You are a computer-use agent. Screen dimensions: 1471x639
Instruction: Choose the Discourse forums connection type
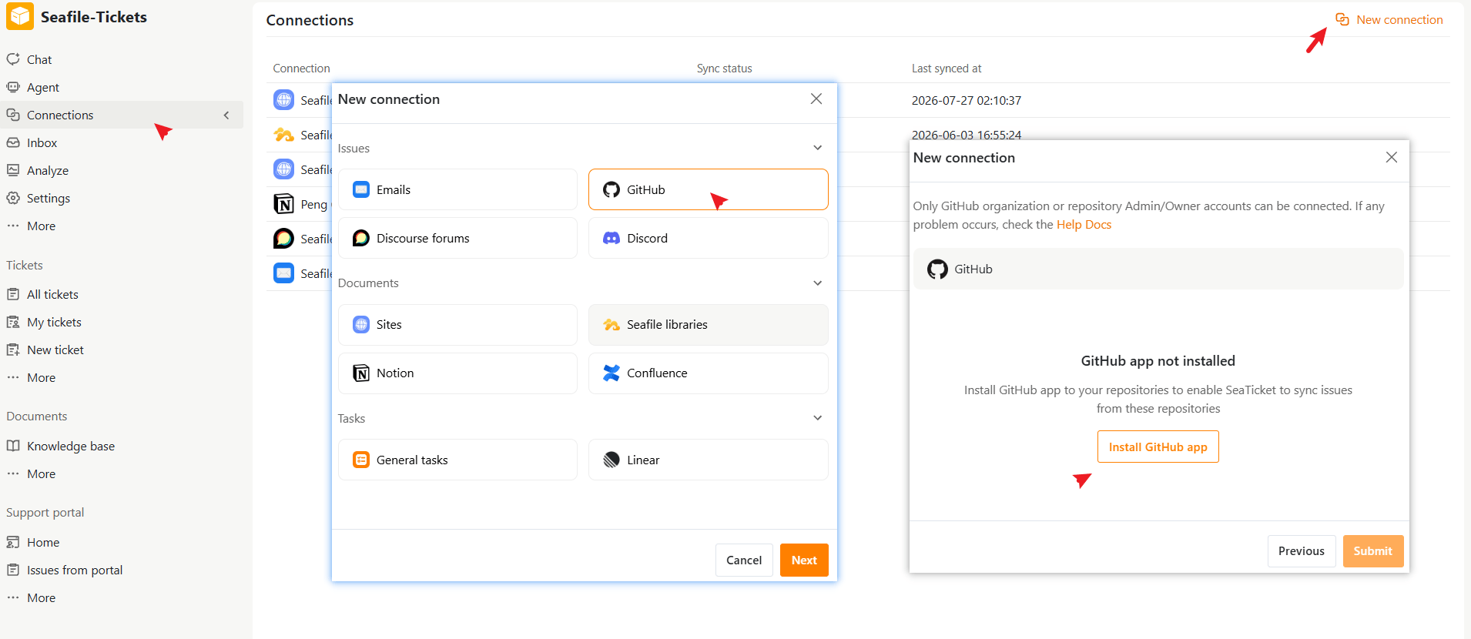457,238
